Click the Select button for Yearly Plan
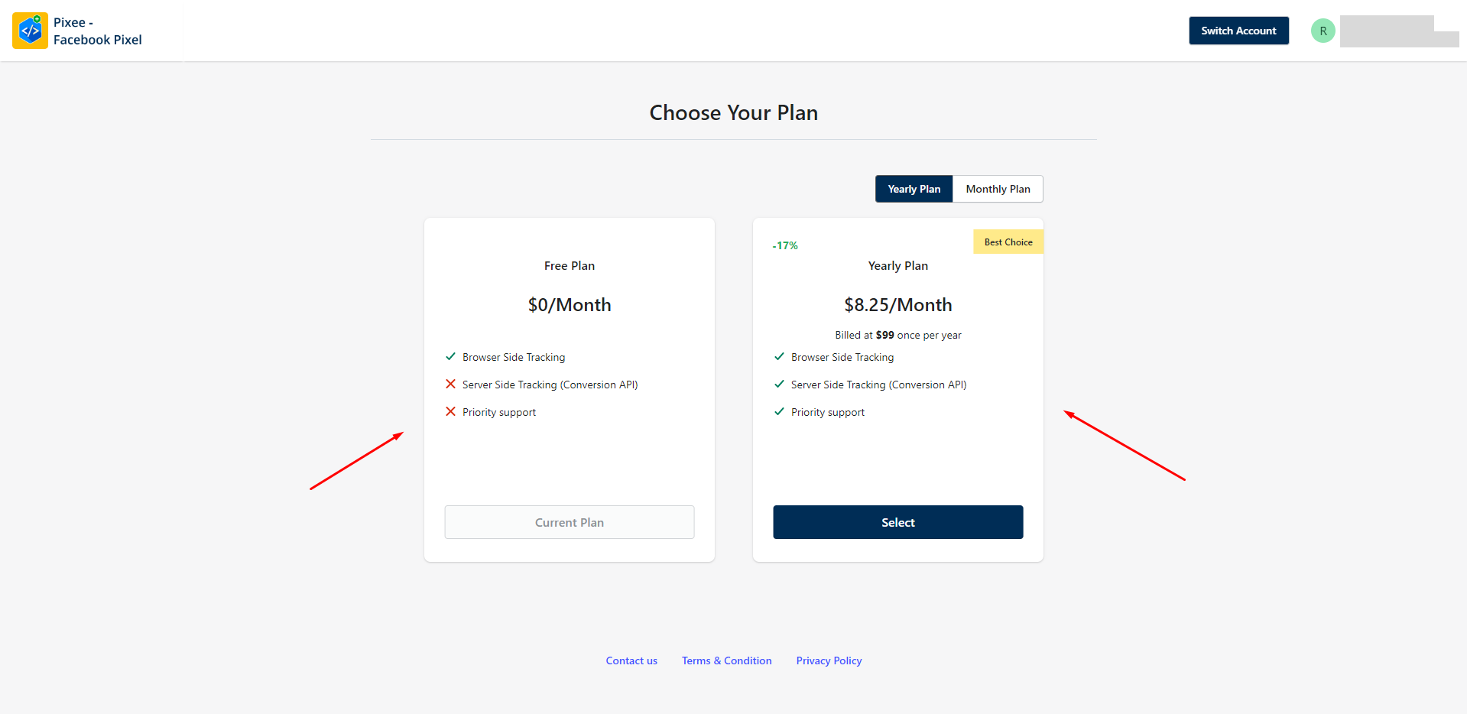 (x=897, y=522)
